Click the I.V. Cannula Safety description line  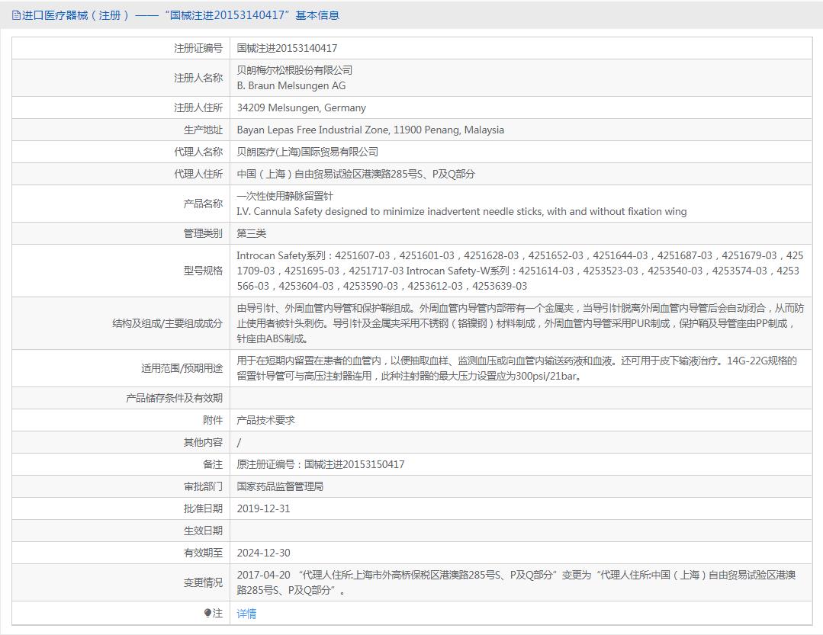[x=461, y=211]
